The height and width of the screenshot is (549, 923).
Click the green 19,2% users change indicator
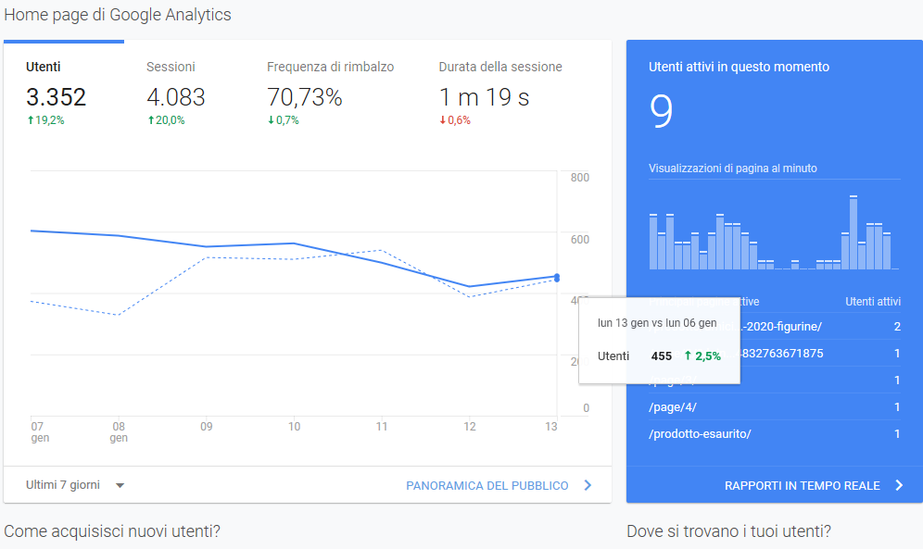point(46,120)
